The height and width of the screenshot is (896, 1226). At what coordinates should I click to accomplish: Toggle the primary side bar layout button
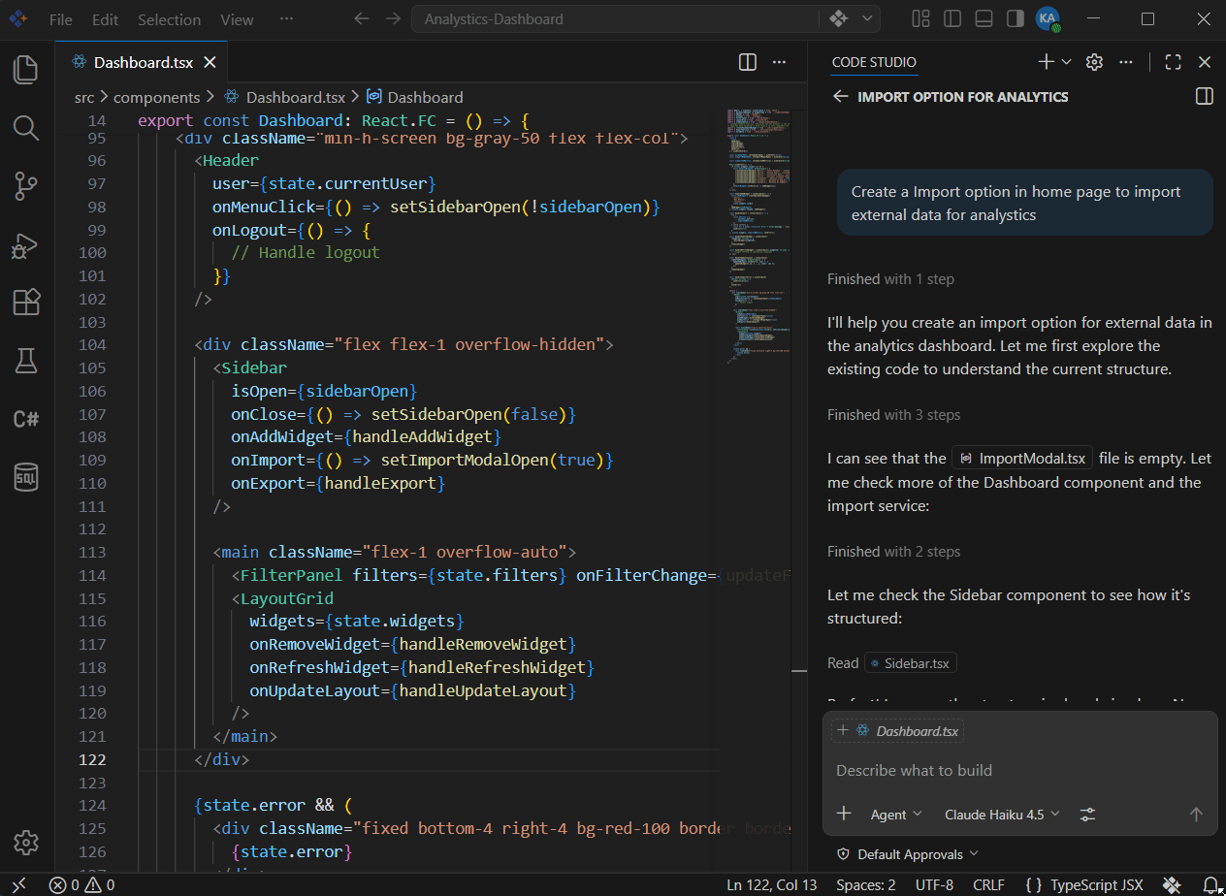[x=952, y=18]
